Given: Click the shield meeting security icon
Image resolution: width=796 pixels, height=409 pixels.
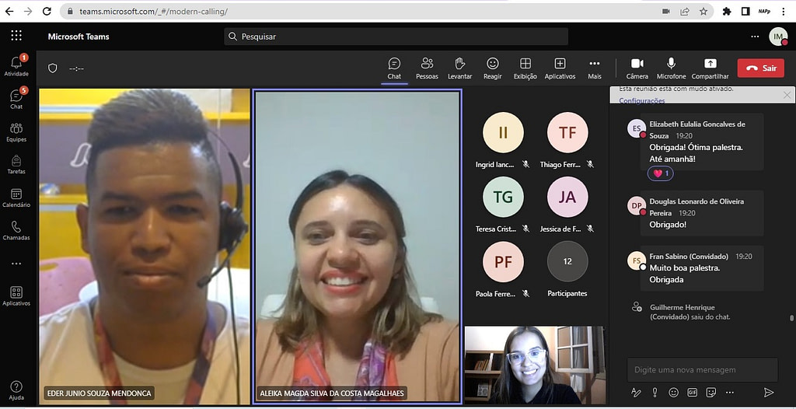Looking at the screenshot, I should [x=53, y=68].
